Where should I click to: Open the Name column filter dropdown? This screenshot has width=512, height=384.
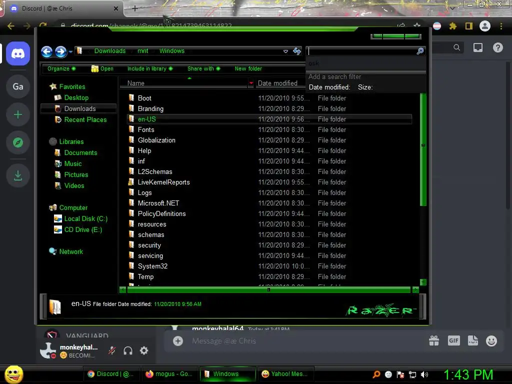click(x=251, y=83)
